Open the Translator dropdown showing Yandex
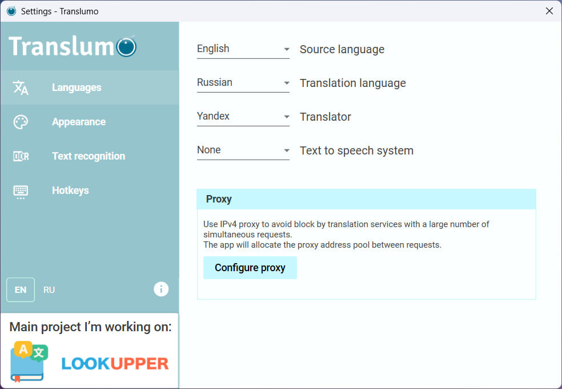The width and height of the screenshot is (562, 389). click(x=243, y=117)
